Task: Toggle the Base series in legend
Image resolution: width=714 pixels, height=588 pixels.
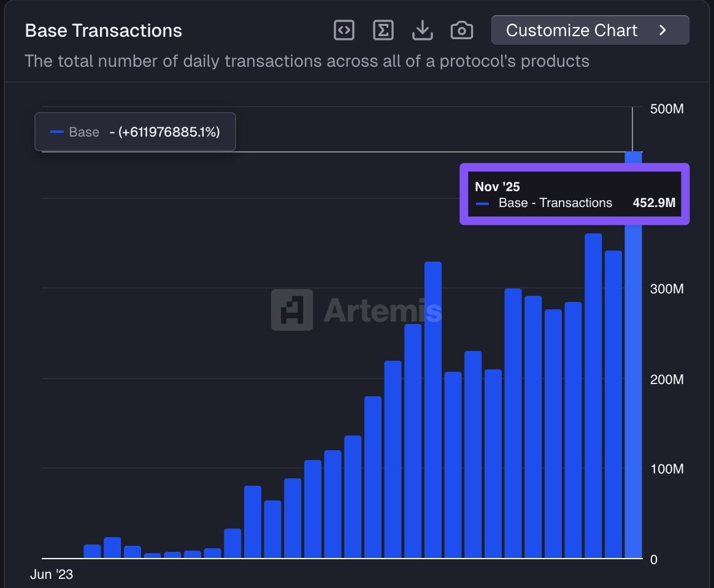Action: [x=84, y=132]
